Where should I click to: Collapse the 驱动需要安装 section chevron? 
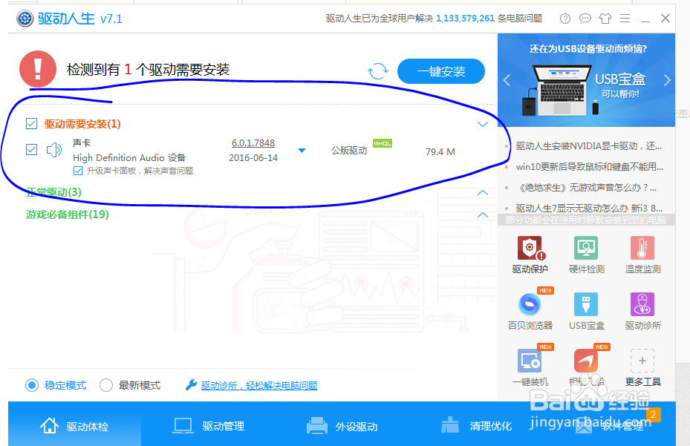[x=483, y=124]
